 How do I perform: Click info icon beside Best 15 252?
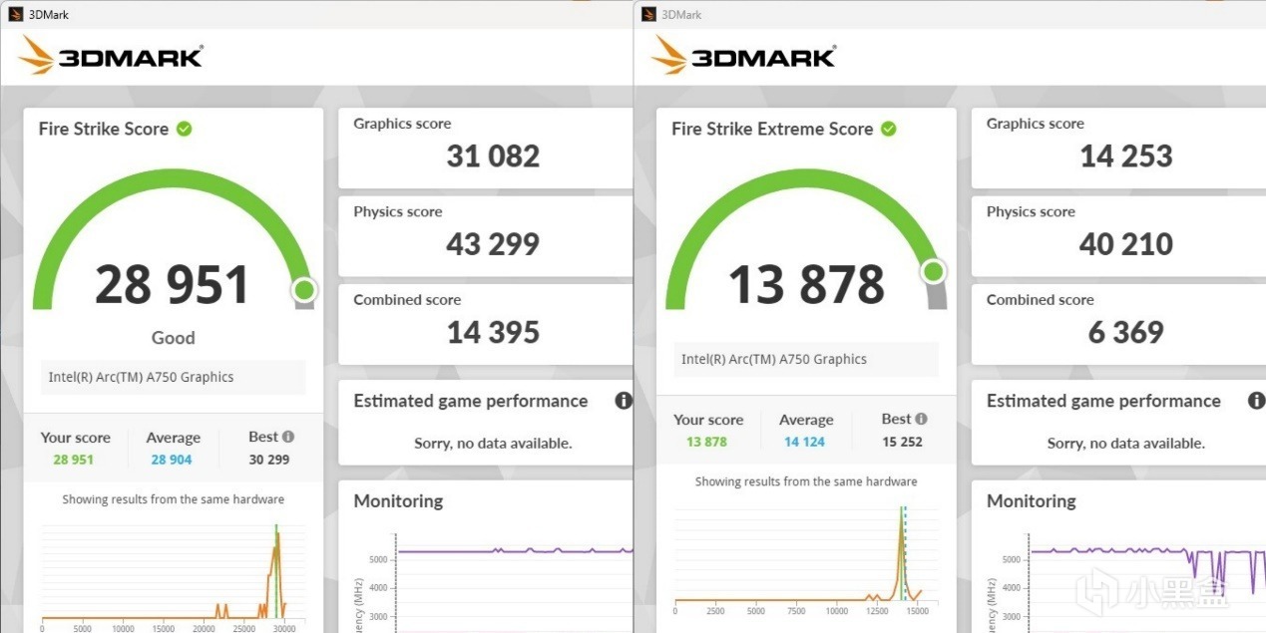pyautogui.click(x=922, y=419)
